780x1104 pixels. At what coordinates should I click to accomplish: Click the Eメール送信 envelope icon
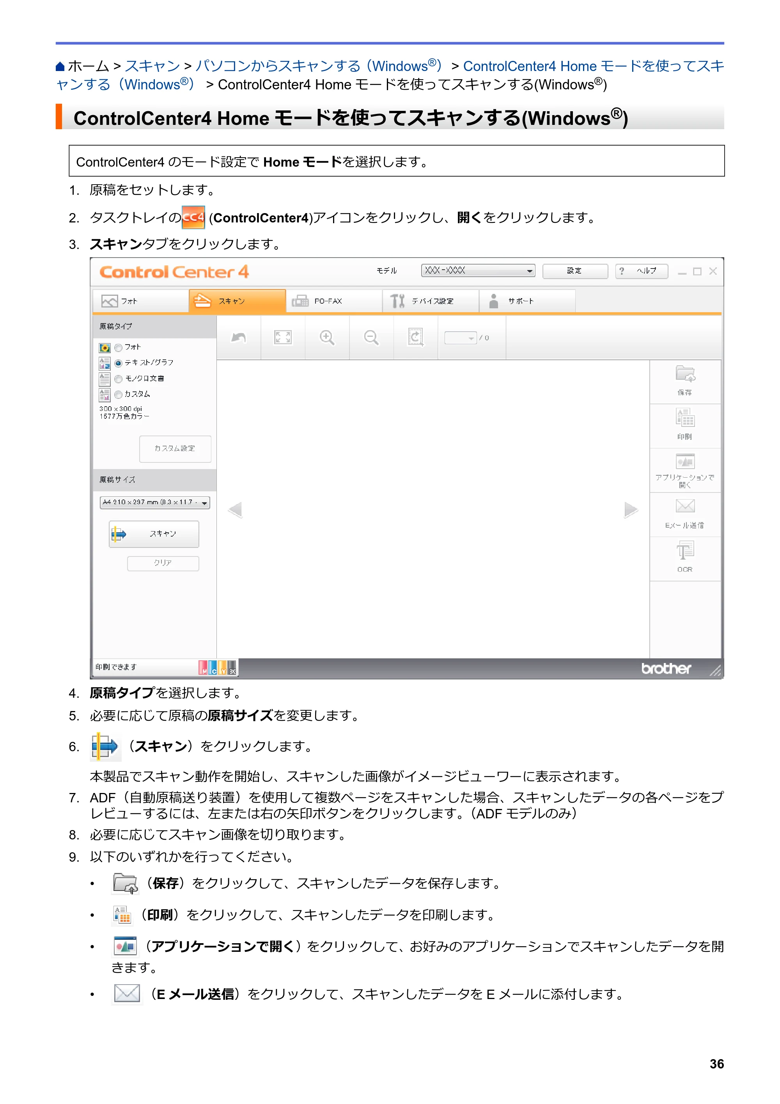(x=685, y=506)
